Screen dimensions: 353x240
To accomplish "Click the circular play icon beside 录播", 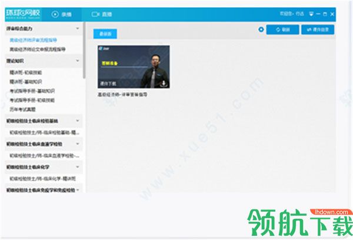I will [55, 14].
